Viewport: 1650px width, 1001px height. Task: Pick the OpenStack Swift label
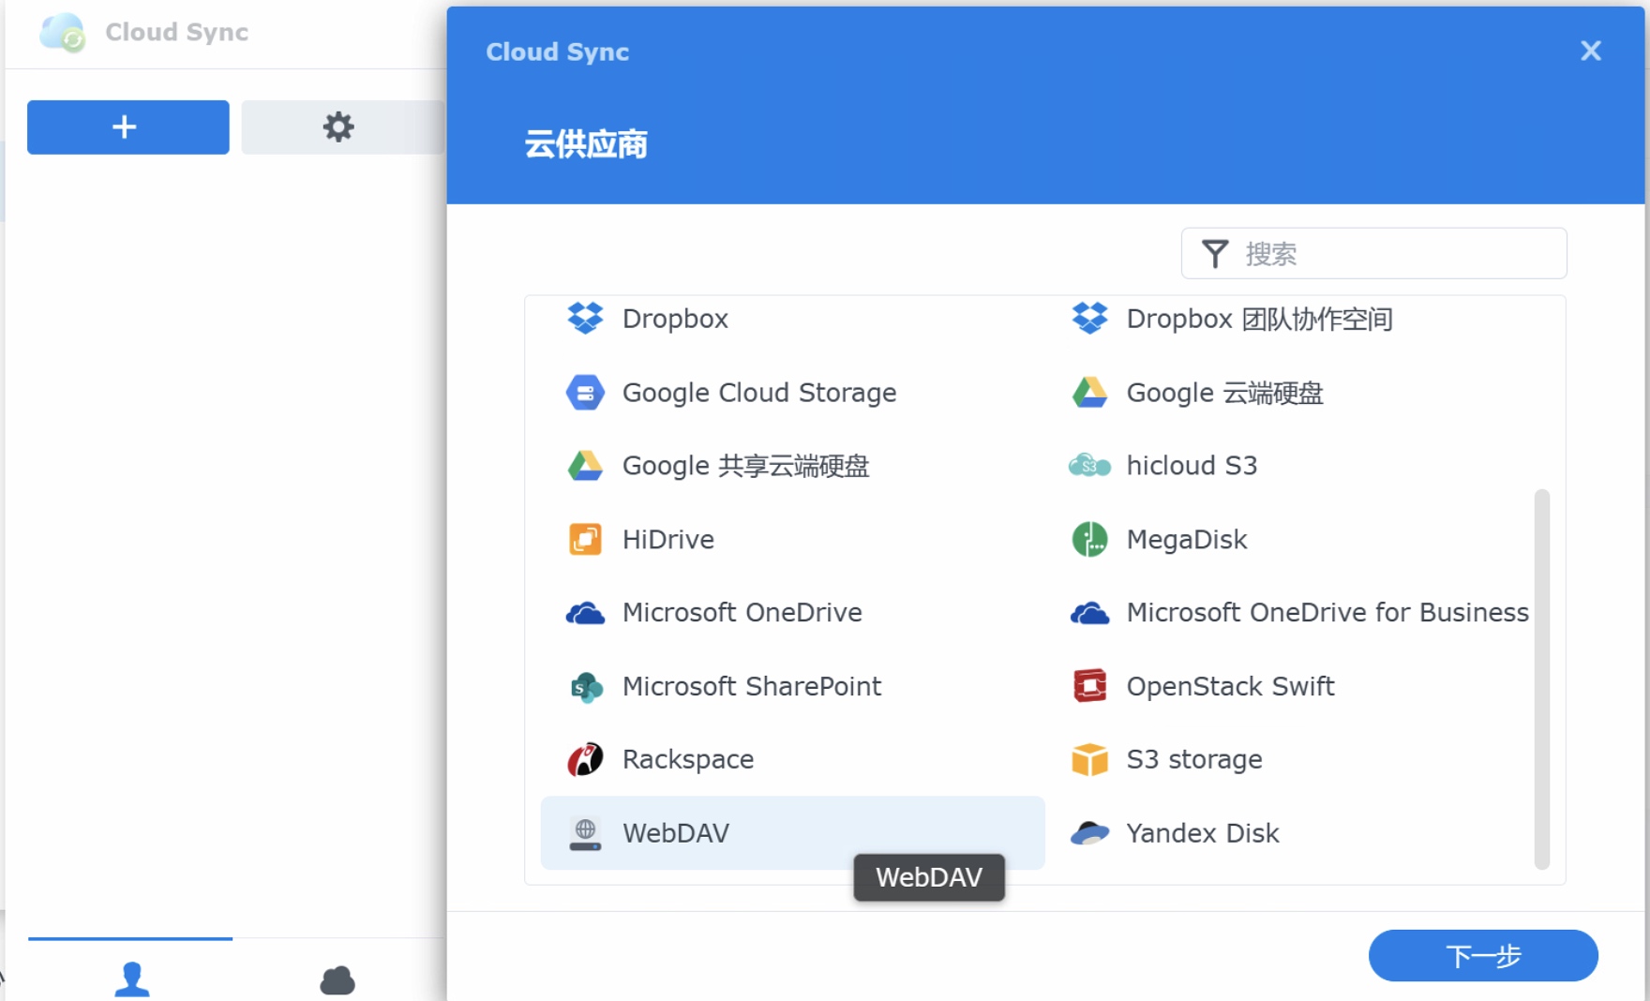(1230, 686)
